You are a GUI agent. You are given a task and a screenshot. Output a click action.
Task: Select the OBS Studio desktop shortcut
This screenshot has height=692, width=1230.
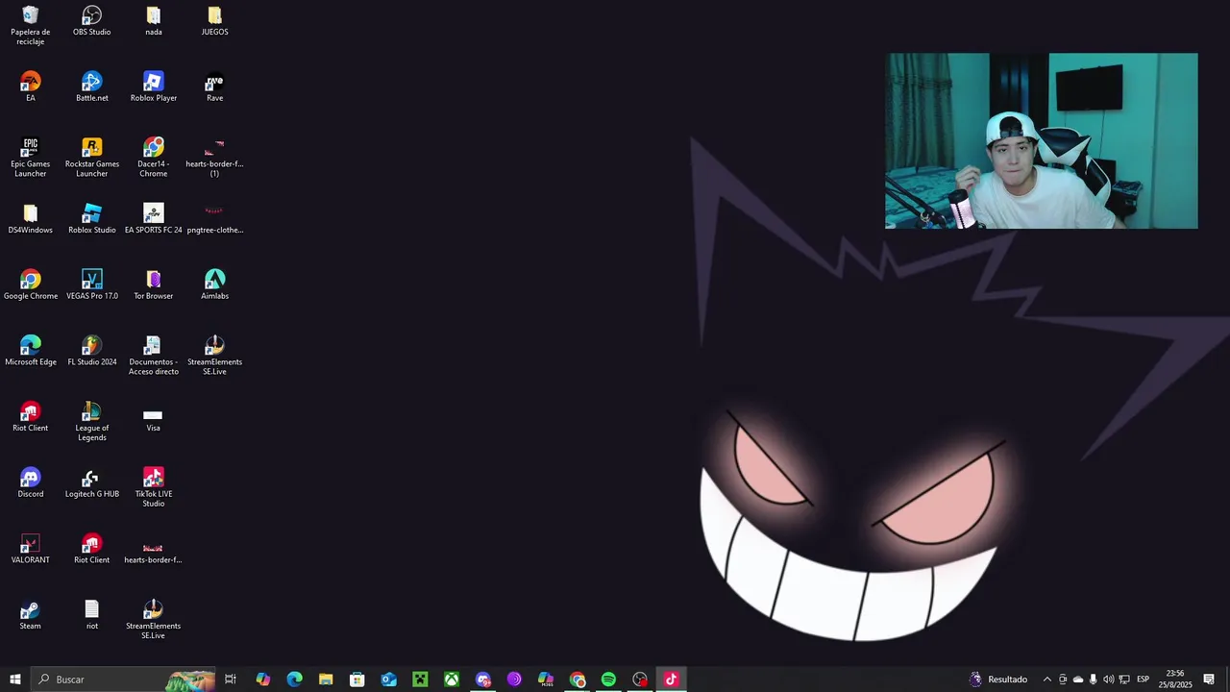(x=92, y=21)
